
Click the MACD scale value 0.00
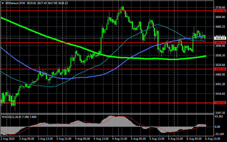[x=217, y=127]
